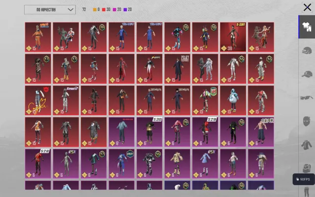
Task: Click the dropdown chevron arrow for sorting
Action: (70, 10)
